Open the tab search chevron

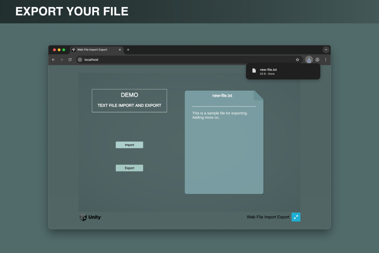tap(326, 50)
